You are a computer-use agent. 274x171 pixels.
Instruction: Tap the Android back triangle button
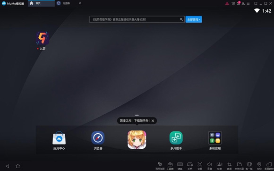pos(8,166)
